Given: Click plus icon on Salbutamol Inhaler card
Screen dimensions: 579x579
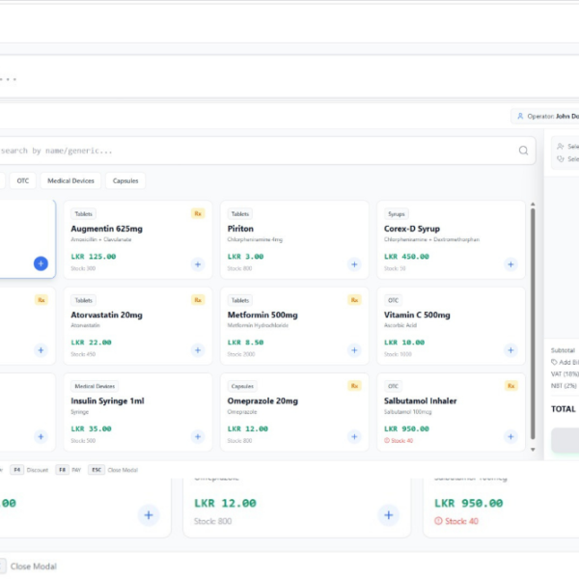Looking at the screenshot, I should pos(510,437).
